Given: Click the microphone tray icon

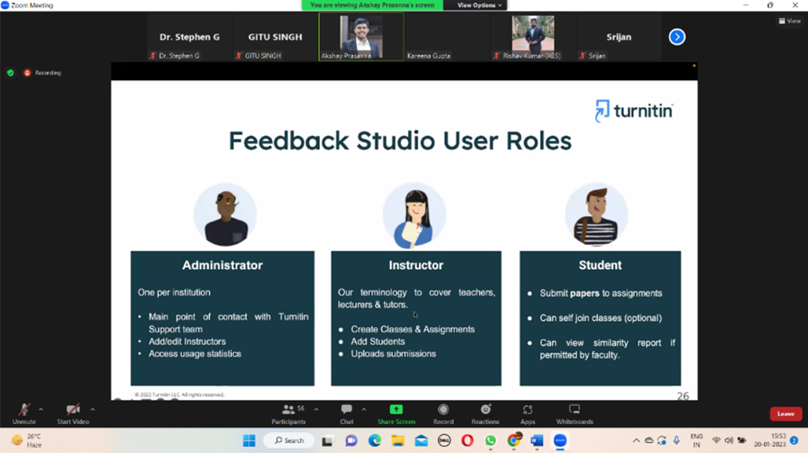Looking at the screenshot, I should (677, 440).
